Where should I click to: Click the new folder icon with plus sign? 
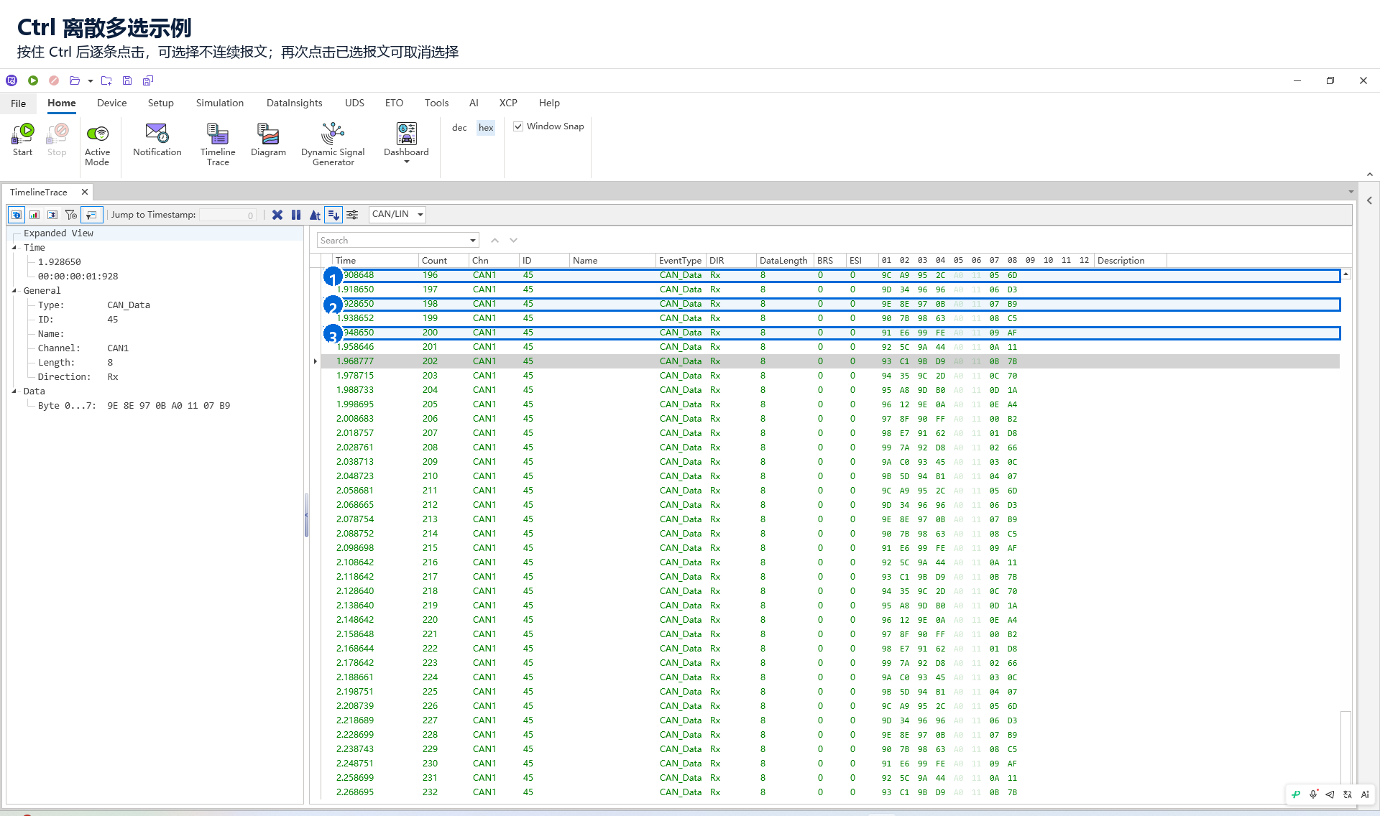coord(106,80)
